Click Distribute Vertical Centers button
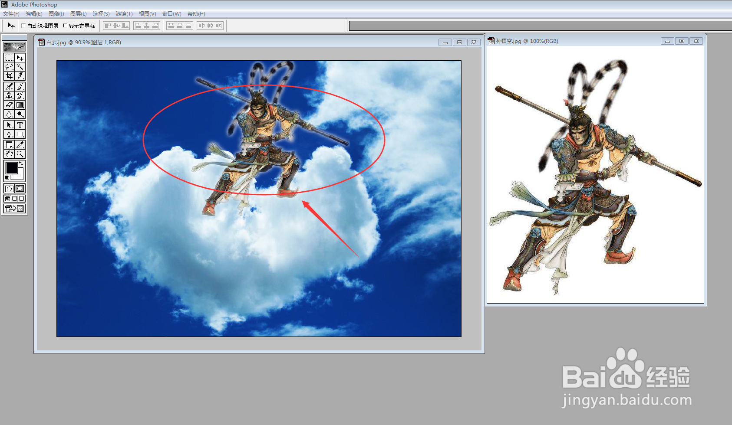This screenshot has width=732, height=425. pos(180,26)
